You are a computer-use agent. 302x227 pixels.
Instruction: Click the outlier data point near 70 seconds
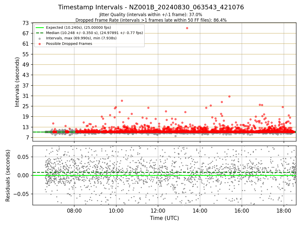tap(187, 28)
